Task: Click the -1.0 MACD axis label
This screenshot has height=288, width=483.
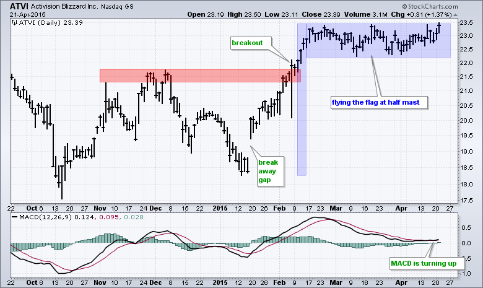Action: click(466, 274)
